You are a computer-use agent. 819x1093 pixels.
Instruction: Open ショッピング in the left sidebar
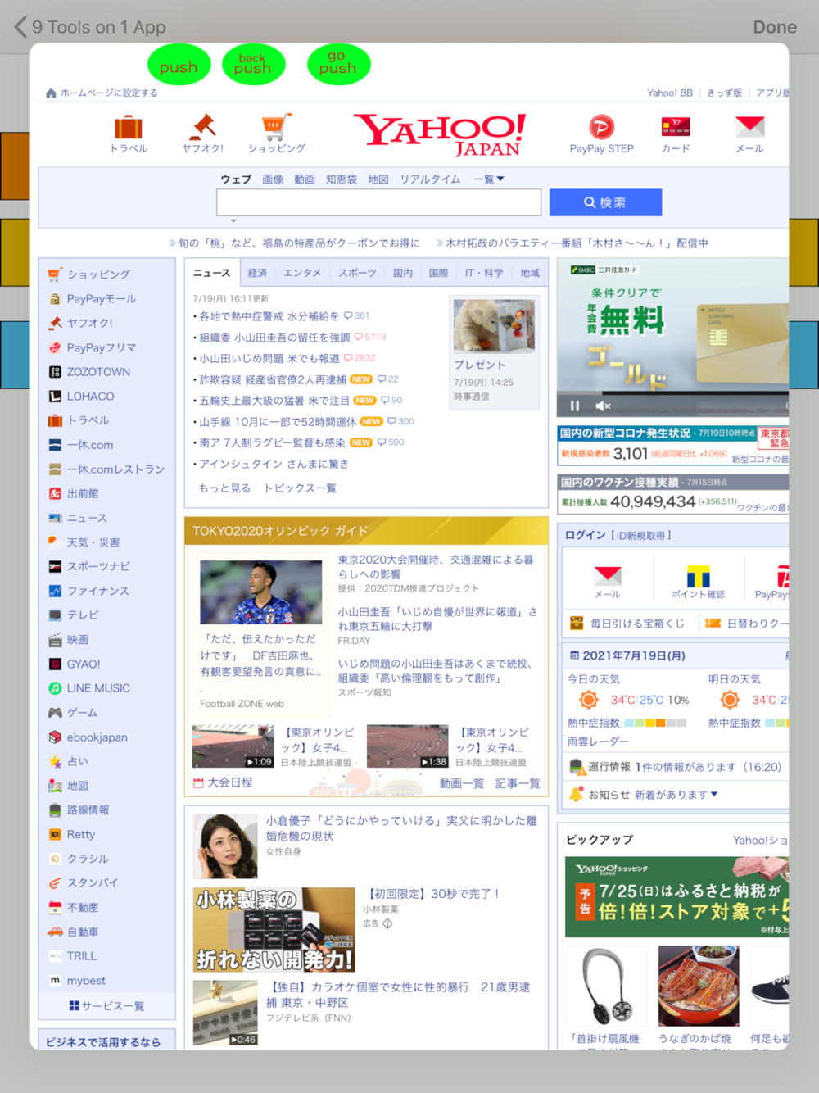98,274
